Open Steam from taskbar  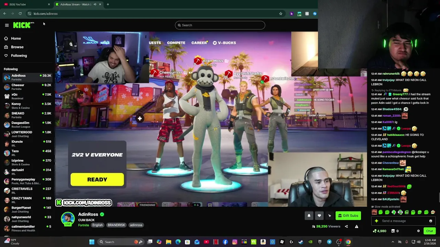pos(301,242)
